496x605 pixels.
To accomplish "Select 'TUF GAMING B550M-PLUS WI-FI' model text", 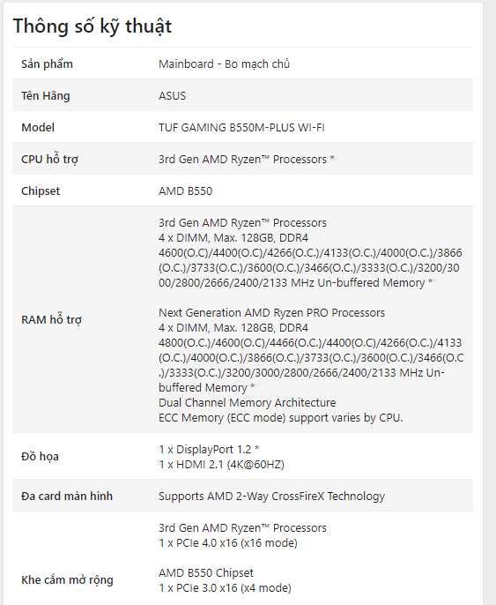I will (x=241, y=127).
